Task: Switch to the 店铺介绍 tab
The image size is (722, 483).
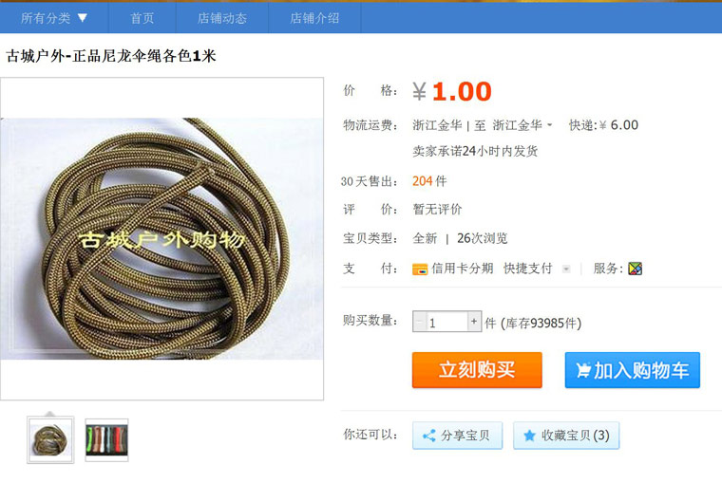Action: point(314,18)
